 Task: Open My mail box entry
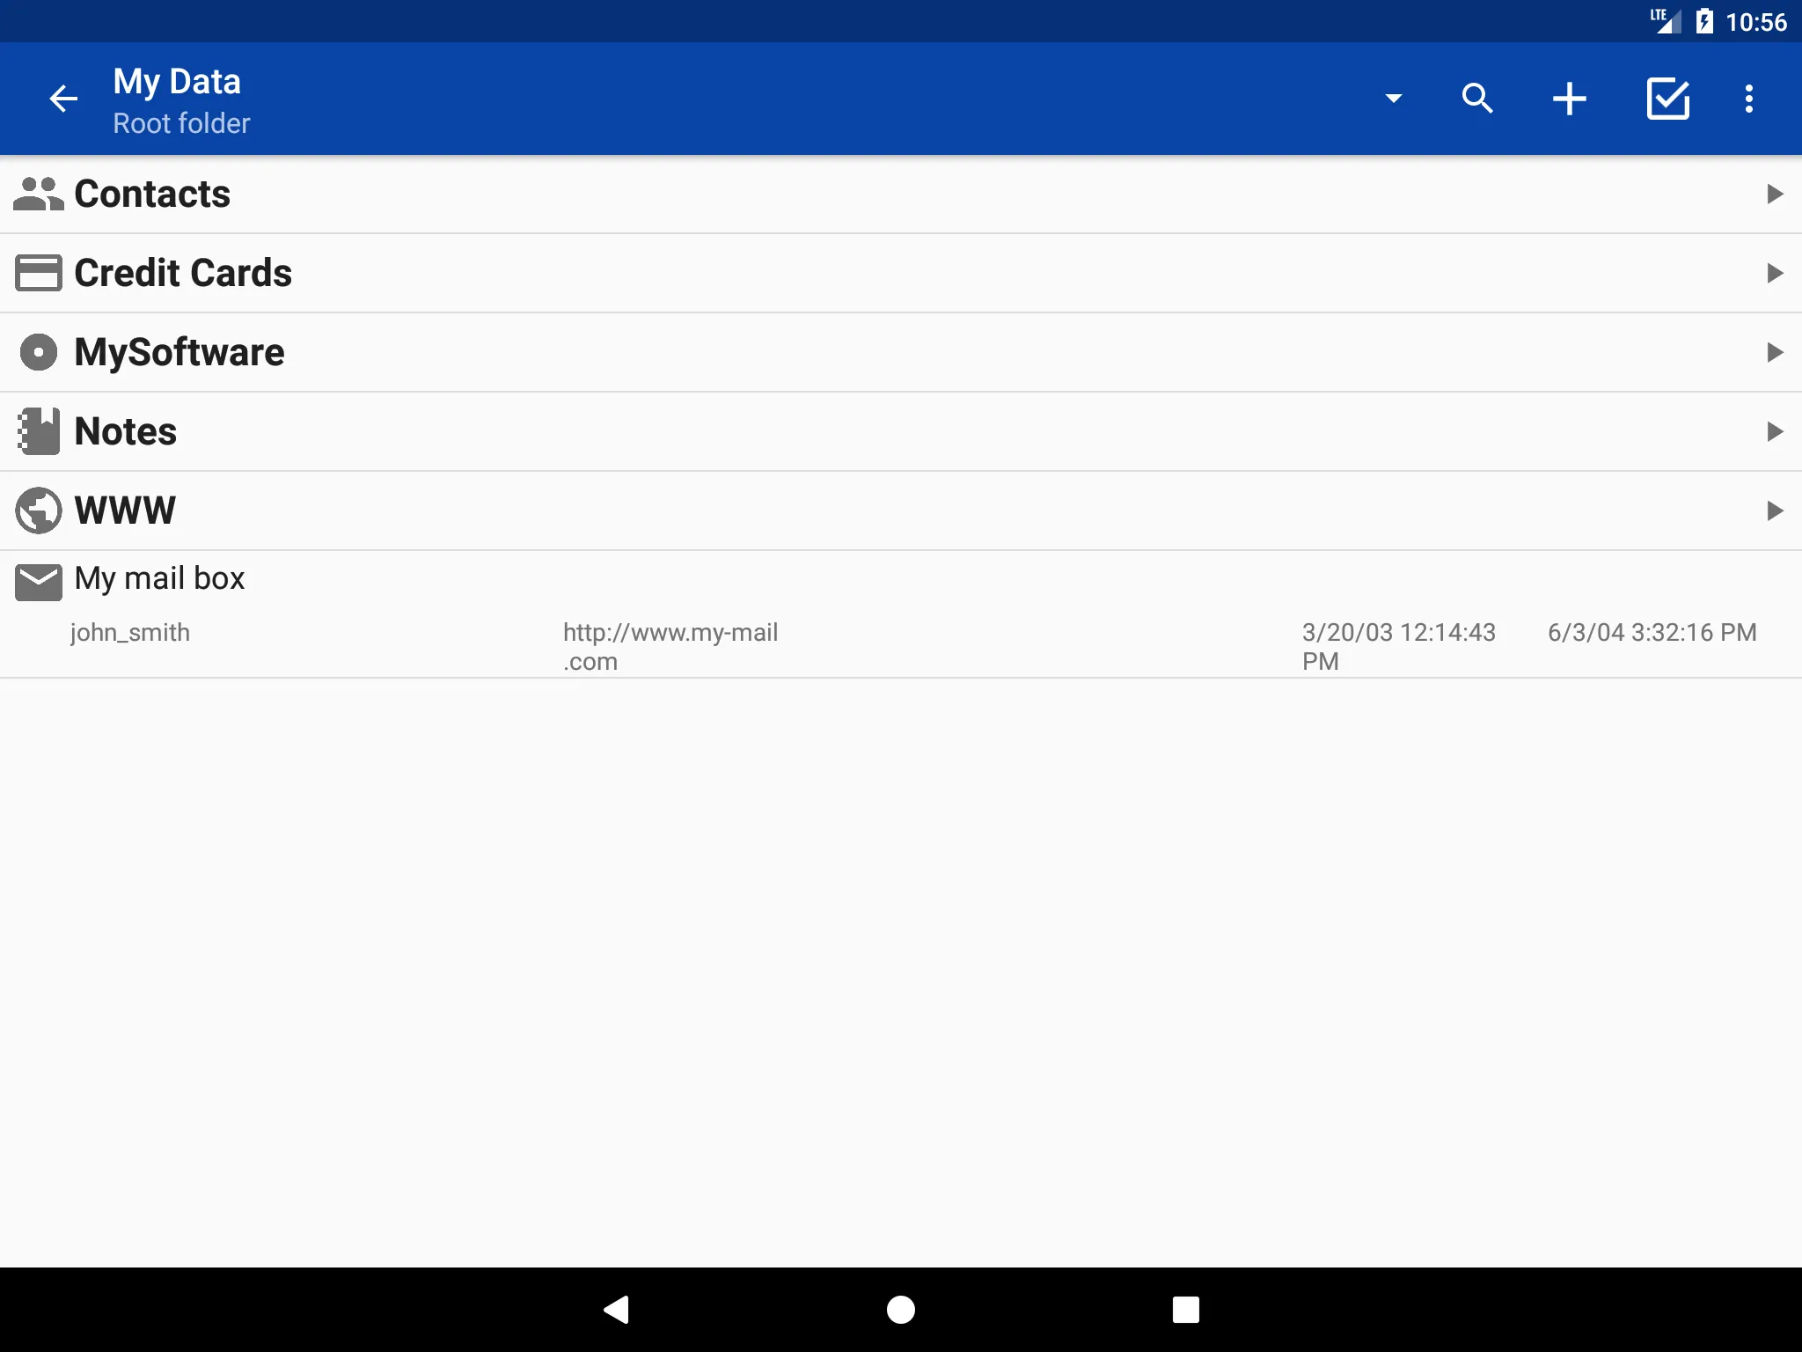tap(159, 577)
